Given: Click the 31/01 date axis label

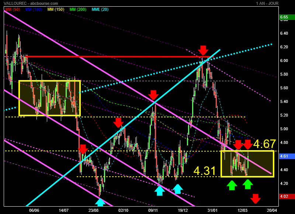Looking at the screenshot, I should (213, 210).
